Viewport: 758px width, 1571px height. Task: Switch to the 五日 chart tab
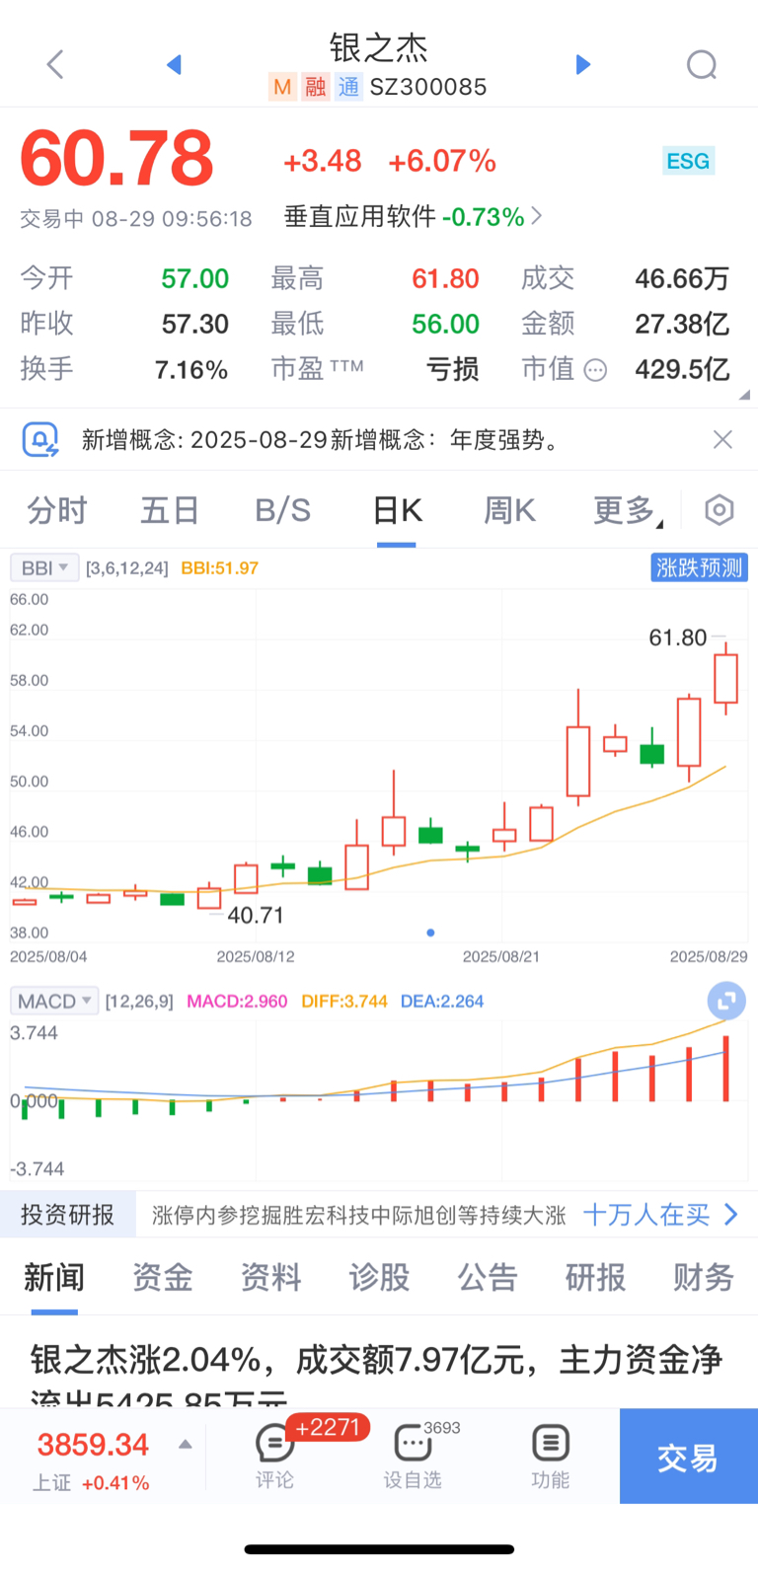pos(170,510)
